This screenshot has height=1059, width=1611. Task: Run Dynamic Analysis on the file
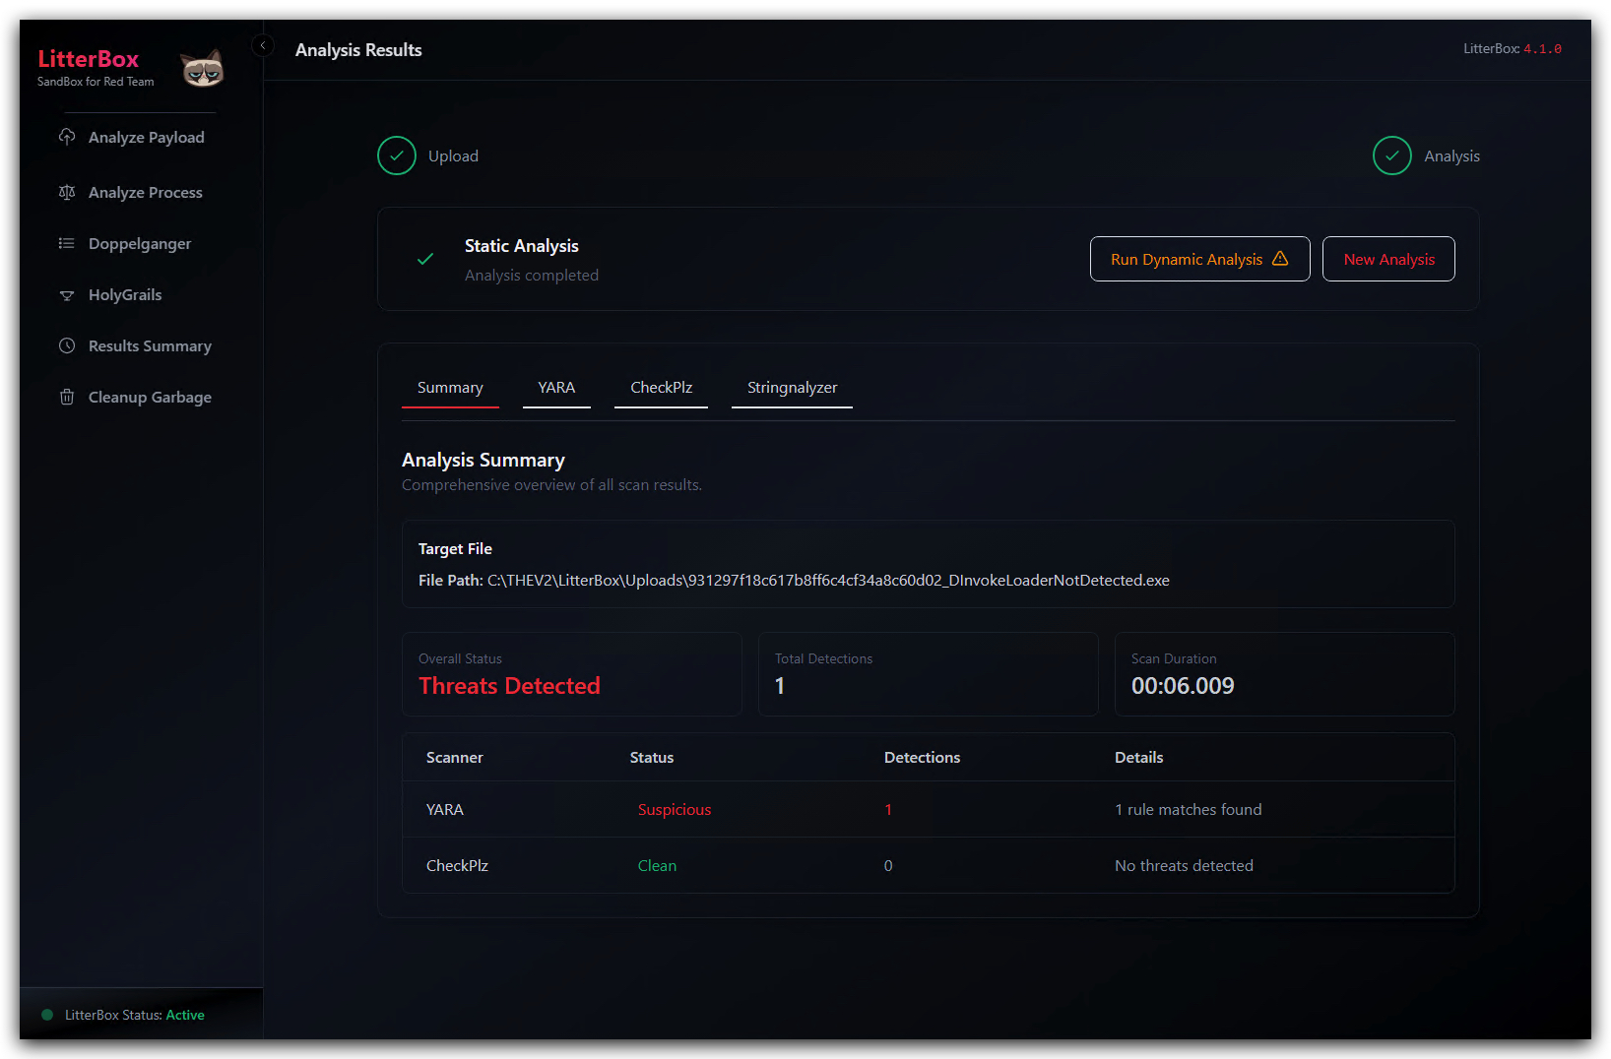tap(1199, 259)
